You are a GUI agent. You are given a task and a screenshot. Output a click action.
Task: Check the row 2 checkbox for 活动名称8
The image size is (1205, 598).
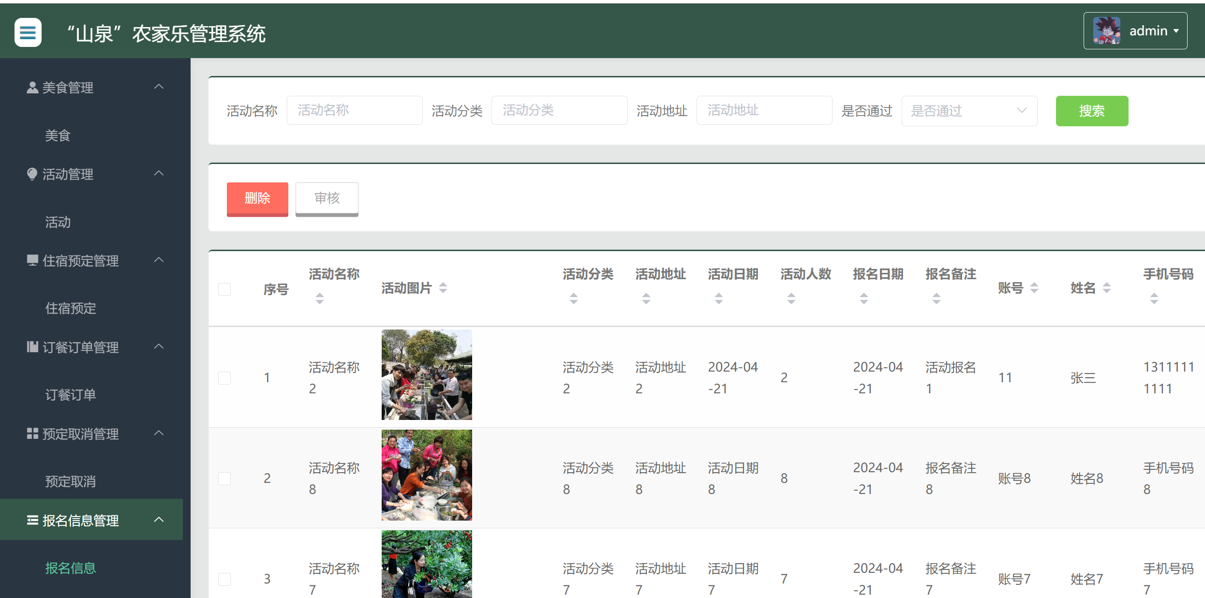point(224,478)
